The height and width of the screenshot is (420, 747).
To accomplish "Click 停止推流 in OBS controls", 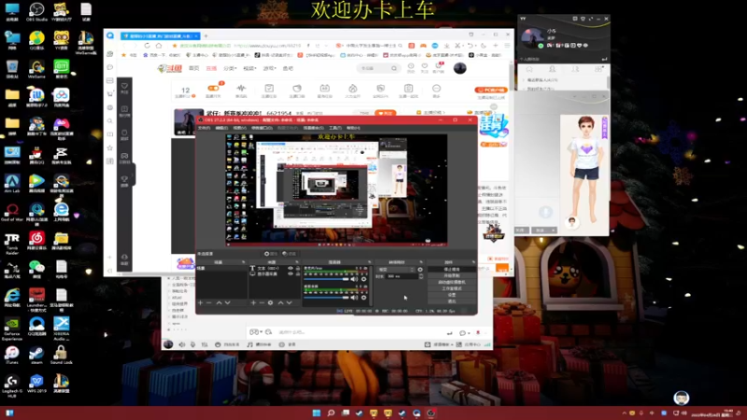I will pos(452,270).
